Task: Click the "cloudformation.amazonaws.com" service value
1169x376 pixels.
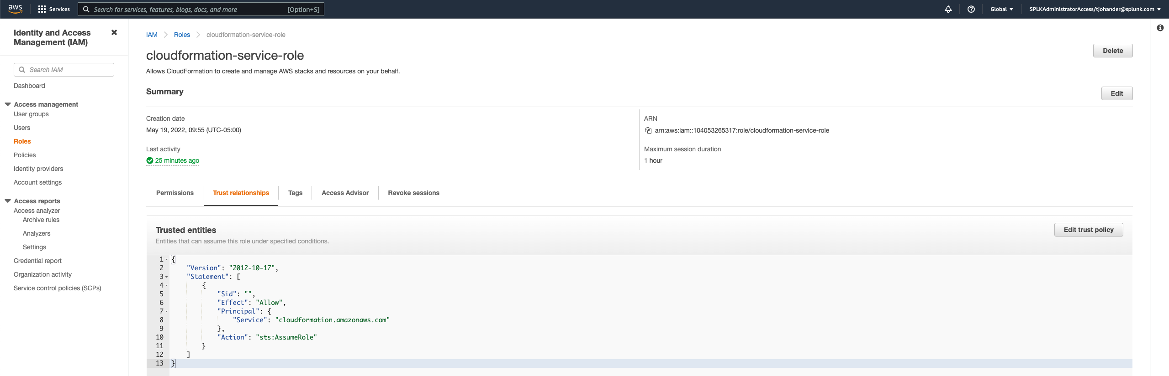Action: (332, 320)
